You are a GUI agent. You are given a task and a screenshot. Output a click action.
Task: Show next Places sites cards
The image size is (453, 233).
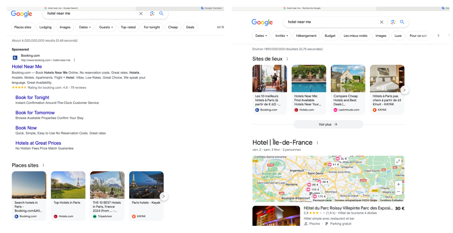point(164,196)
